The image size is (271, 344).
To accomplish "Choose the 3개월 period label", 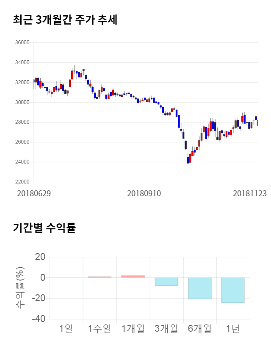I will pyautogui.click(x=166, y=328).
